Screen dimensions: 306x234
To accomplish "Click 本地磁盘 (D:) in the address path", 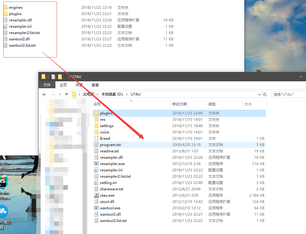I will coord(112,94).
